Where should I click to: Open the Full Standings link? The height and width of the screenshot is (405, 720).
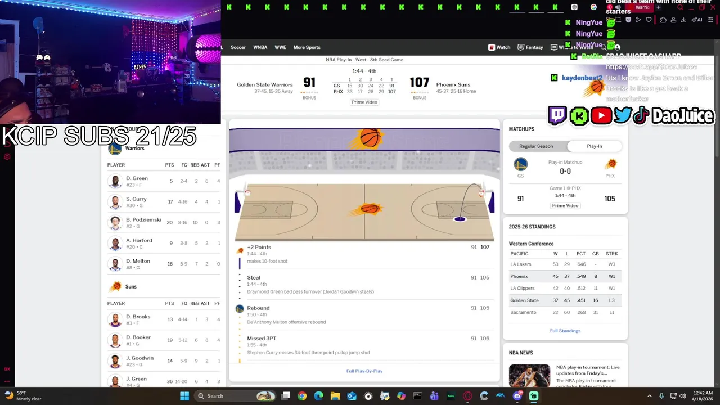[x=565, y=331]
